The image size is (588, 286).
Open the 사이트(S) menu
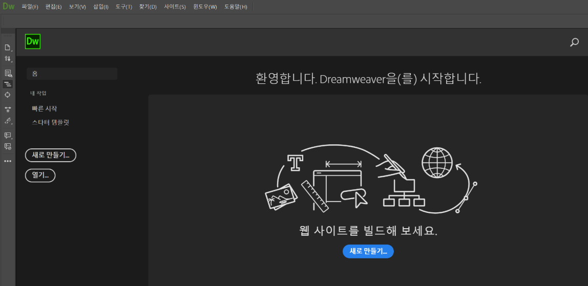pyautogui.click(x=175, y=7)
